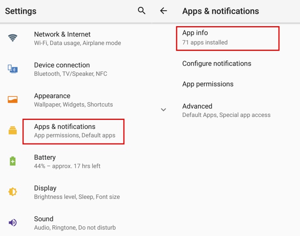Open Network & Internet settings

point(75,39)
